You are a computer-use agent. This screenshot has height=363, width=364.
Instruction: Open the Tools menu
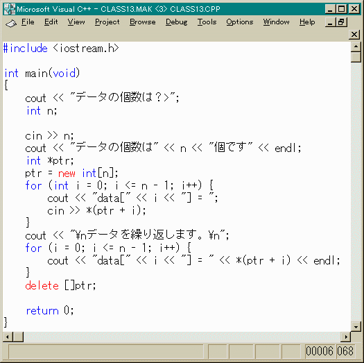pos(207,22)
